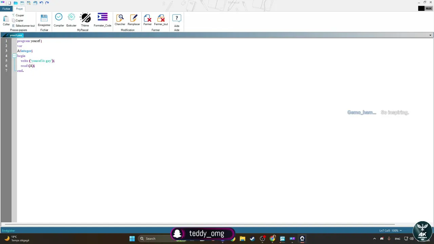Image resolution: width=434 pixels, height=244 pixels.
Task: Click the Undo arrow in the title bar
Action: 41,3
